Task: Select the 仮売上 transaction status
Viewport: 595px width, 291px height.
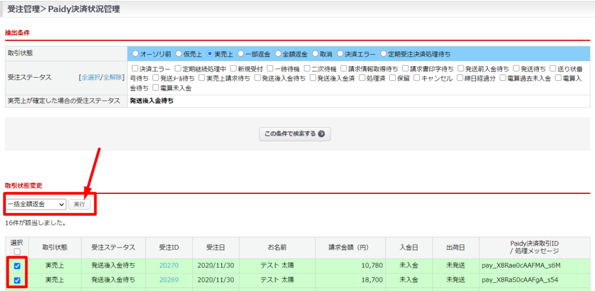Action: pos(179,54)
